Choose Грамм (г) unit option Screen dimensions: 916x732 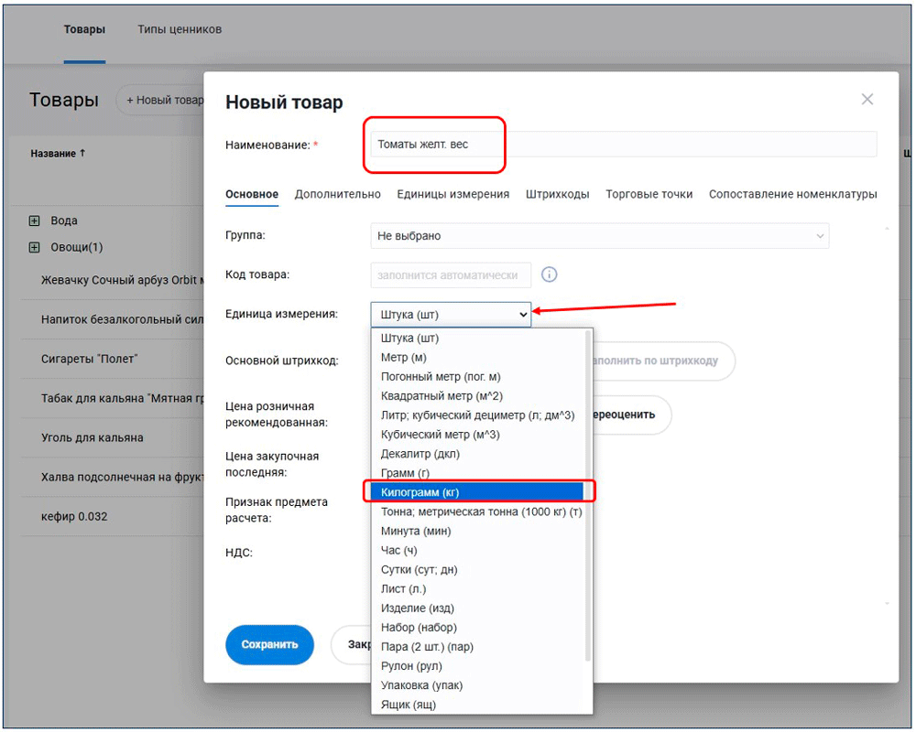(x=405, y=473)
